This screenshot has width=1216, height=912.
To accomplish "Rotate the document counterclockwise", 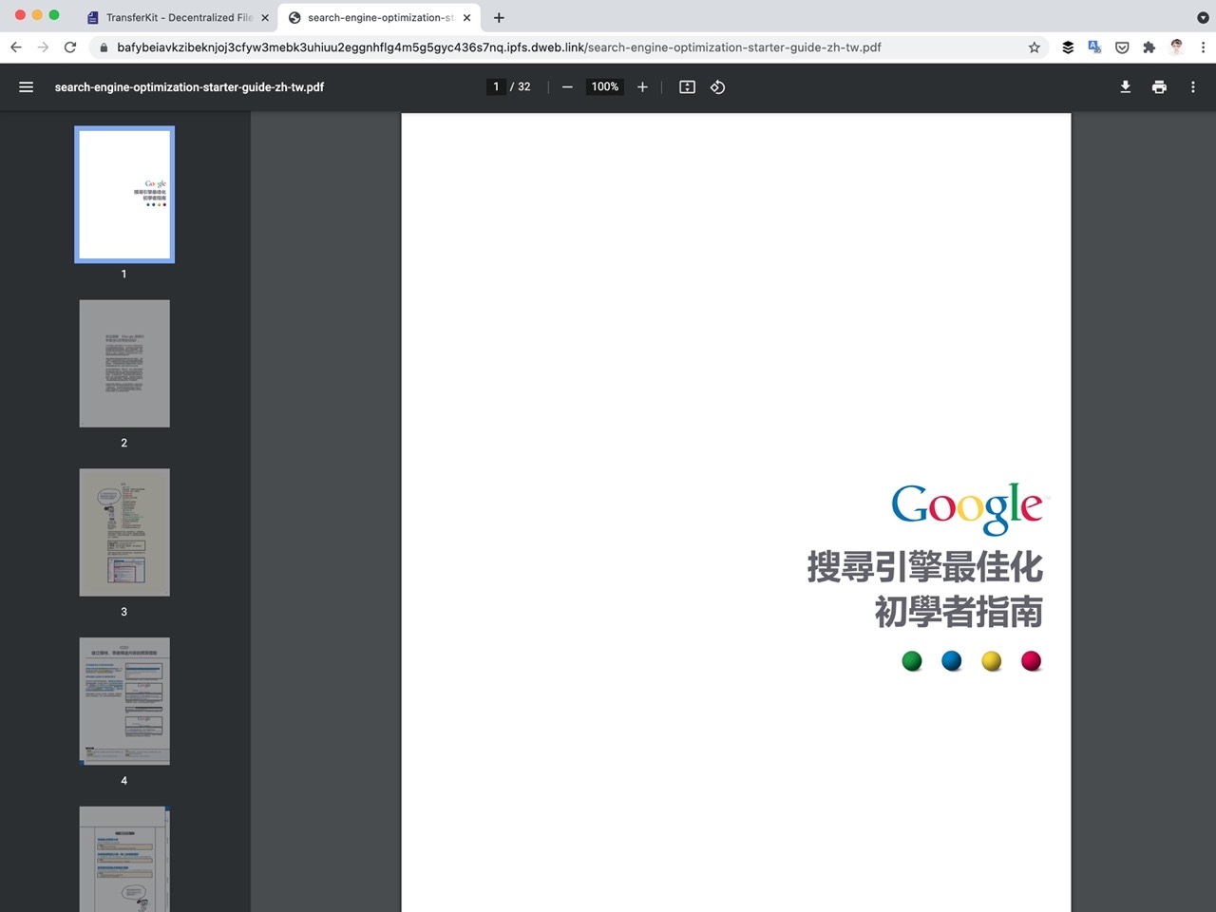I will [x=718, y=86].
